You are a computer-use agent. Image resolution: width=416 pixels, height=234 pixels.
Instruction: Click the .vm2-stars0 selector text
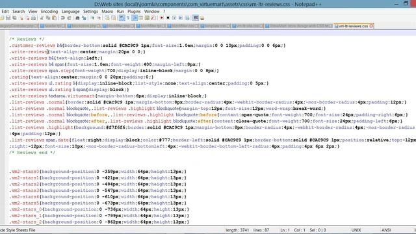24,172
